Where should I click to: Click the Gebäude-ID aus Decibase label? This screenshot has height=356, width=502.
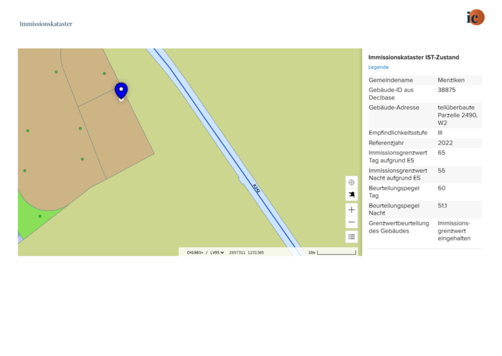click(391, 94)
